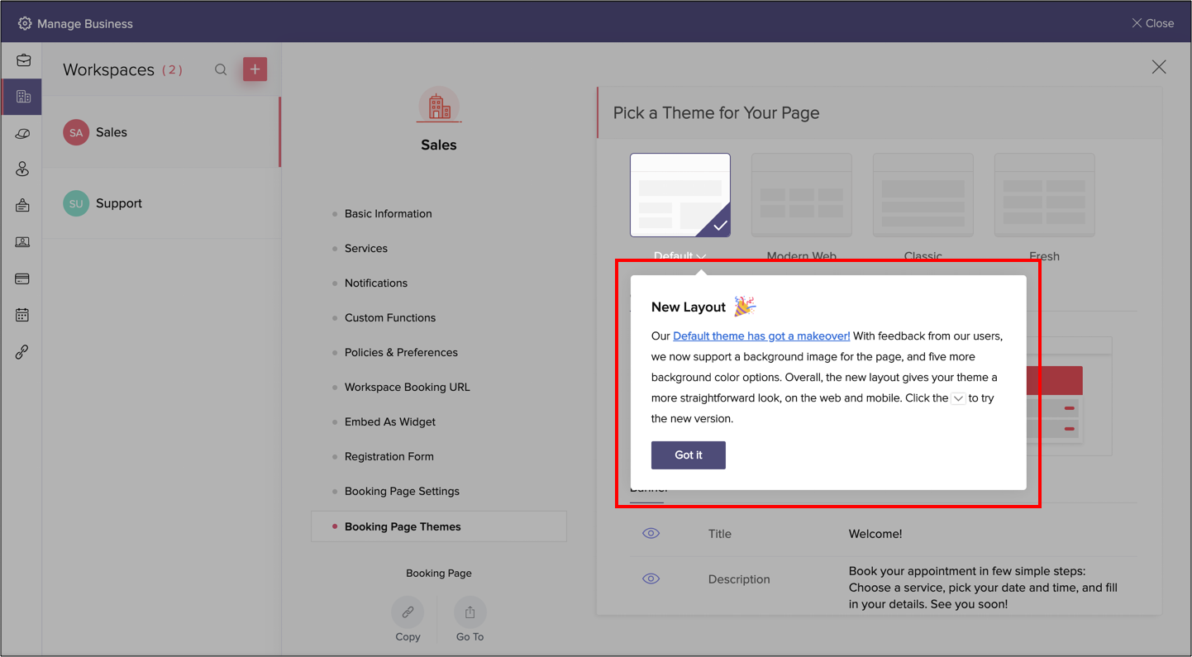
Task: Click the Sales workspace building icon
Action: (x=439, y=106)
